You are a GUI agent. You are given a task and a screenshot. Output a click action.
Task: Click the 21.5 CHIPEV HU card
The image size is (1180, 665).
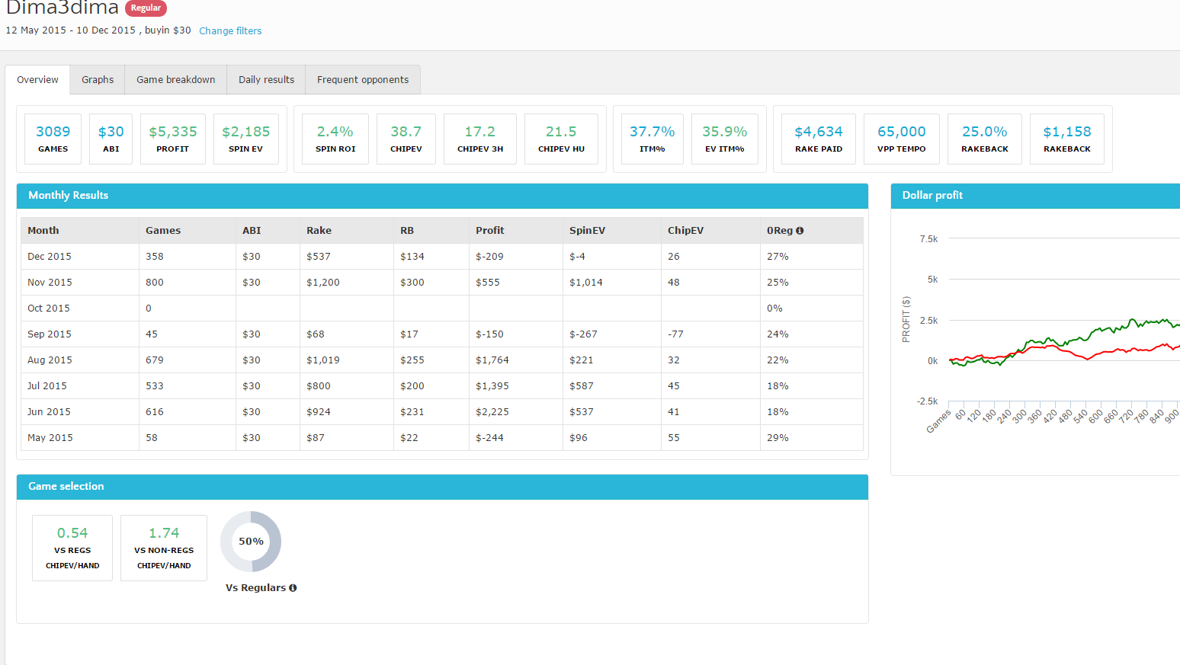(561, 139)
